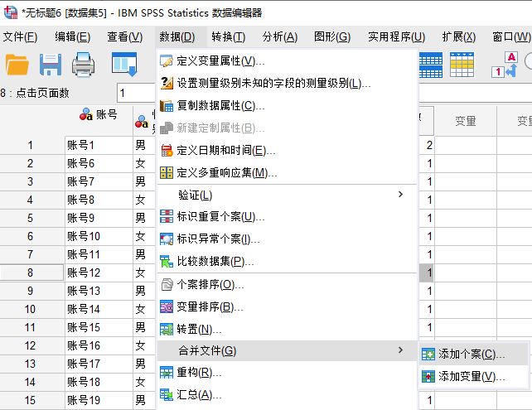Open the 转换 menu
The height and width of the screenshot is (410, 532).
point(228,36)
